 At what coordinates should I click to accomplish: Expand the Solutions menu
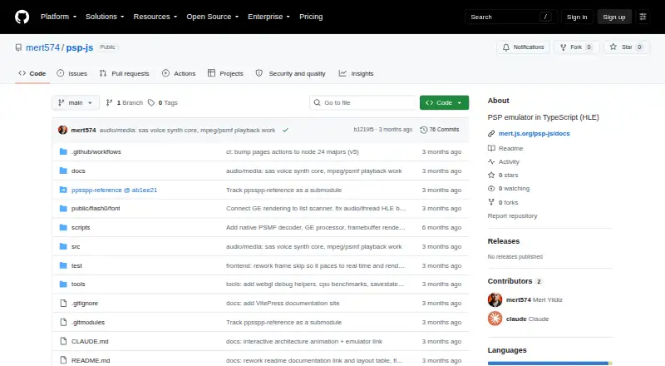pyautogui.click(x=105, y=17)
